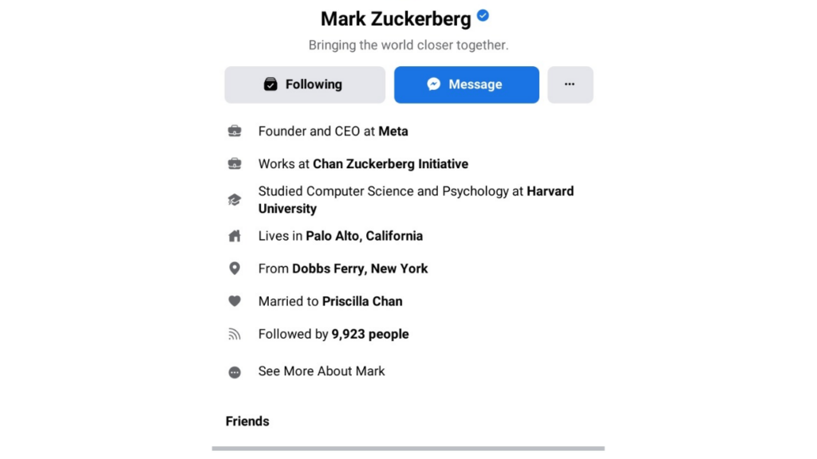Screen dimensions: 817x459
Task: Click the briefcase icon beside Chan Zuckerberg Initiative
Action: [235, 164]
